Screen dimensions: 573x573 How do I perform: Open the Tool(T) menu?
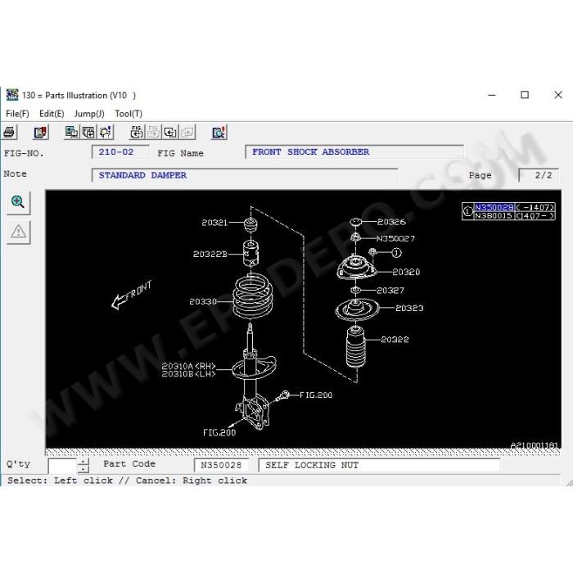point(129,114)
